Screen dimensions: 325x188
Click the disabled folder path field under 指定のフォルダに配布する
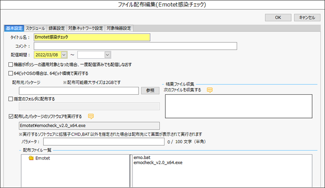89,106
